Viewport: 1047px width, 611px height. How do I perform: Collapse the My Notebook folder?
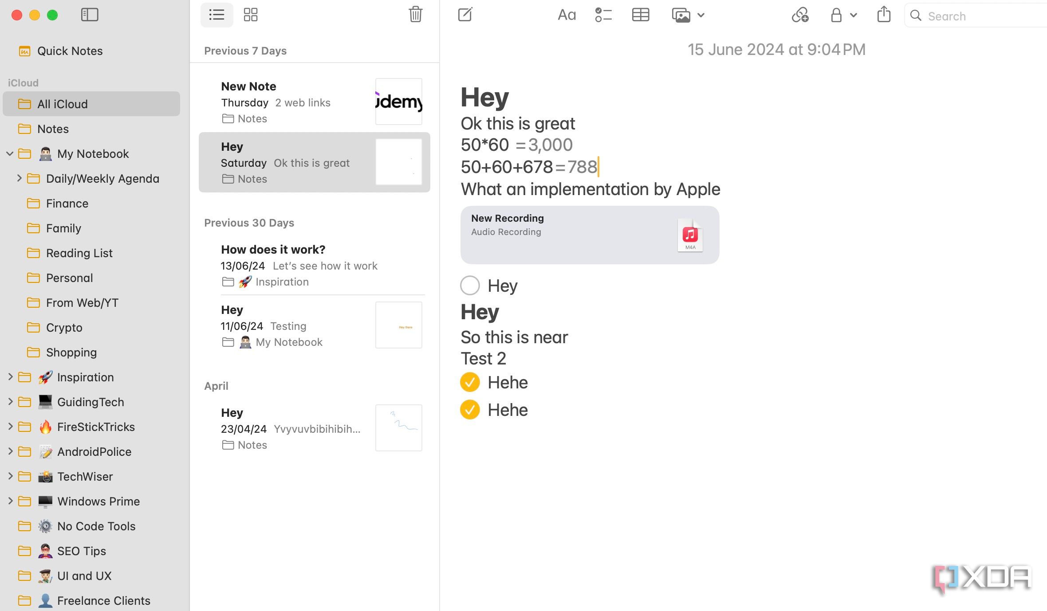coord(10,154)
